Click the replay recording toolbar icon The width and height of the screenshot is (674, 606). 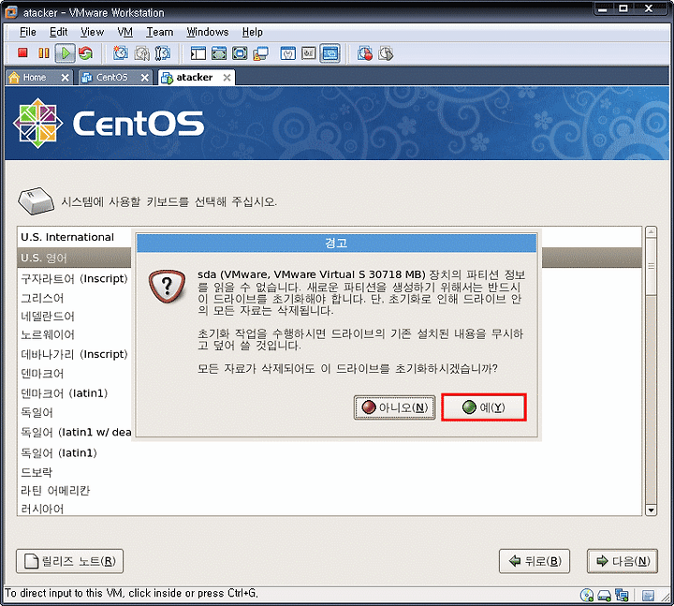(386, 53)
